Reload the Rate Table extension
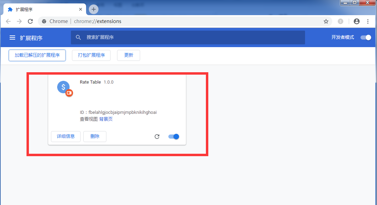The image size is (377, 205). click(x=157, y=137)
